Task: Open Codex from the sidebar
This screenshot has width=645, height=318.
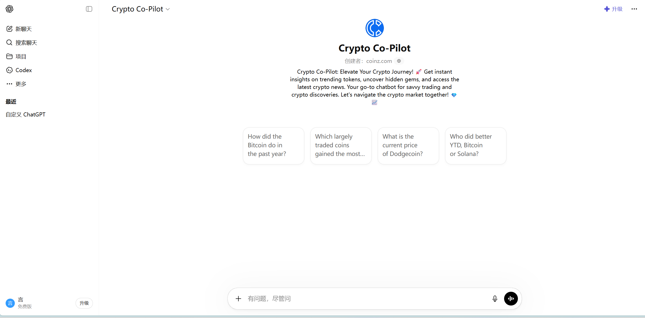Action: (19, 70)
